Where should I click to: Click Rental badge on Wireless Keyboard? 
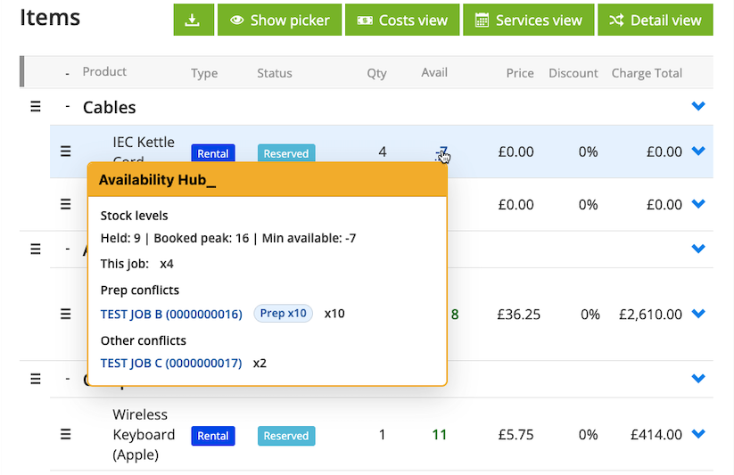[213, 436]
